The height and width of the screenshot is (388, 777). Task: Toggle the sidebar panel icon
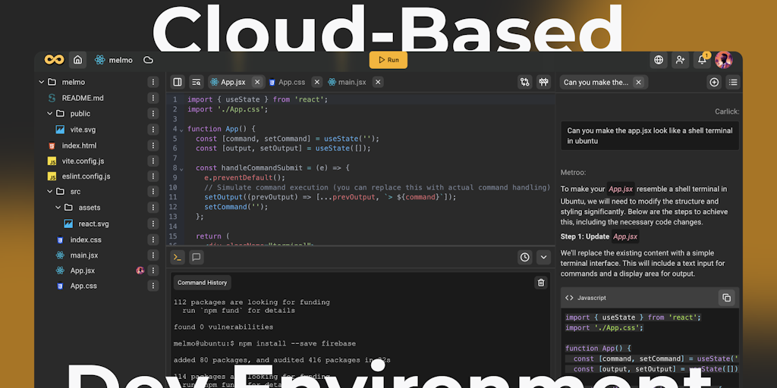178,82
